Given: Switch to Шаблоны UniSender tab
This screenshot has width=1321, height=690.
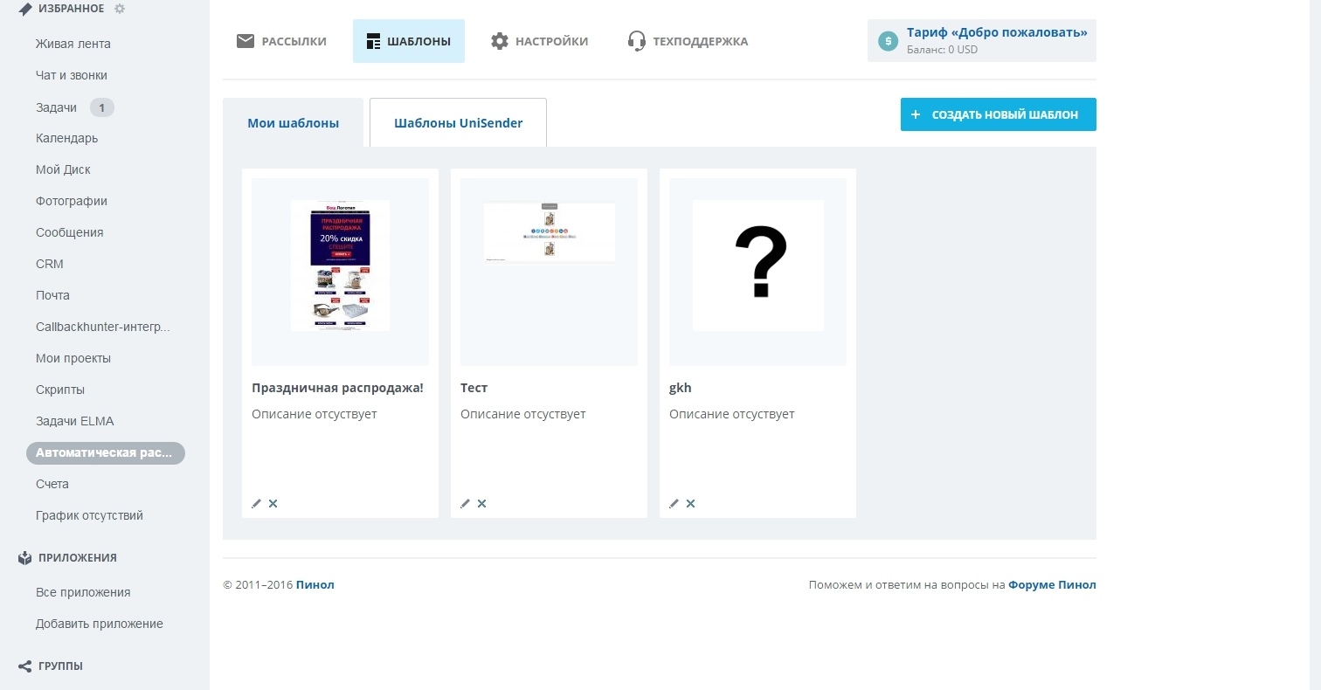Looking at the screenshot, I should click(458, 123).
